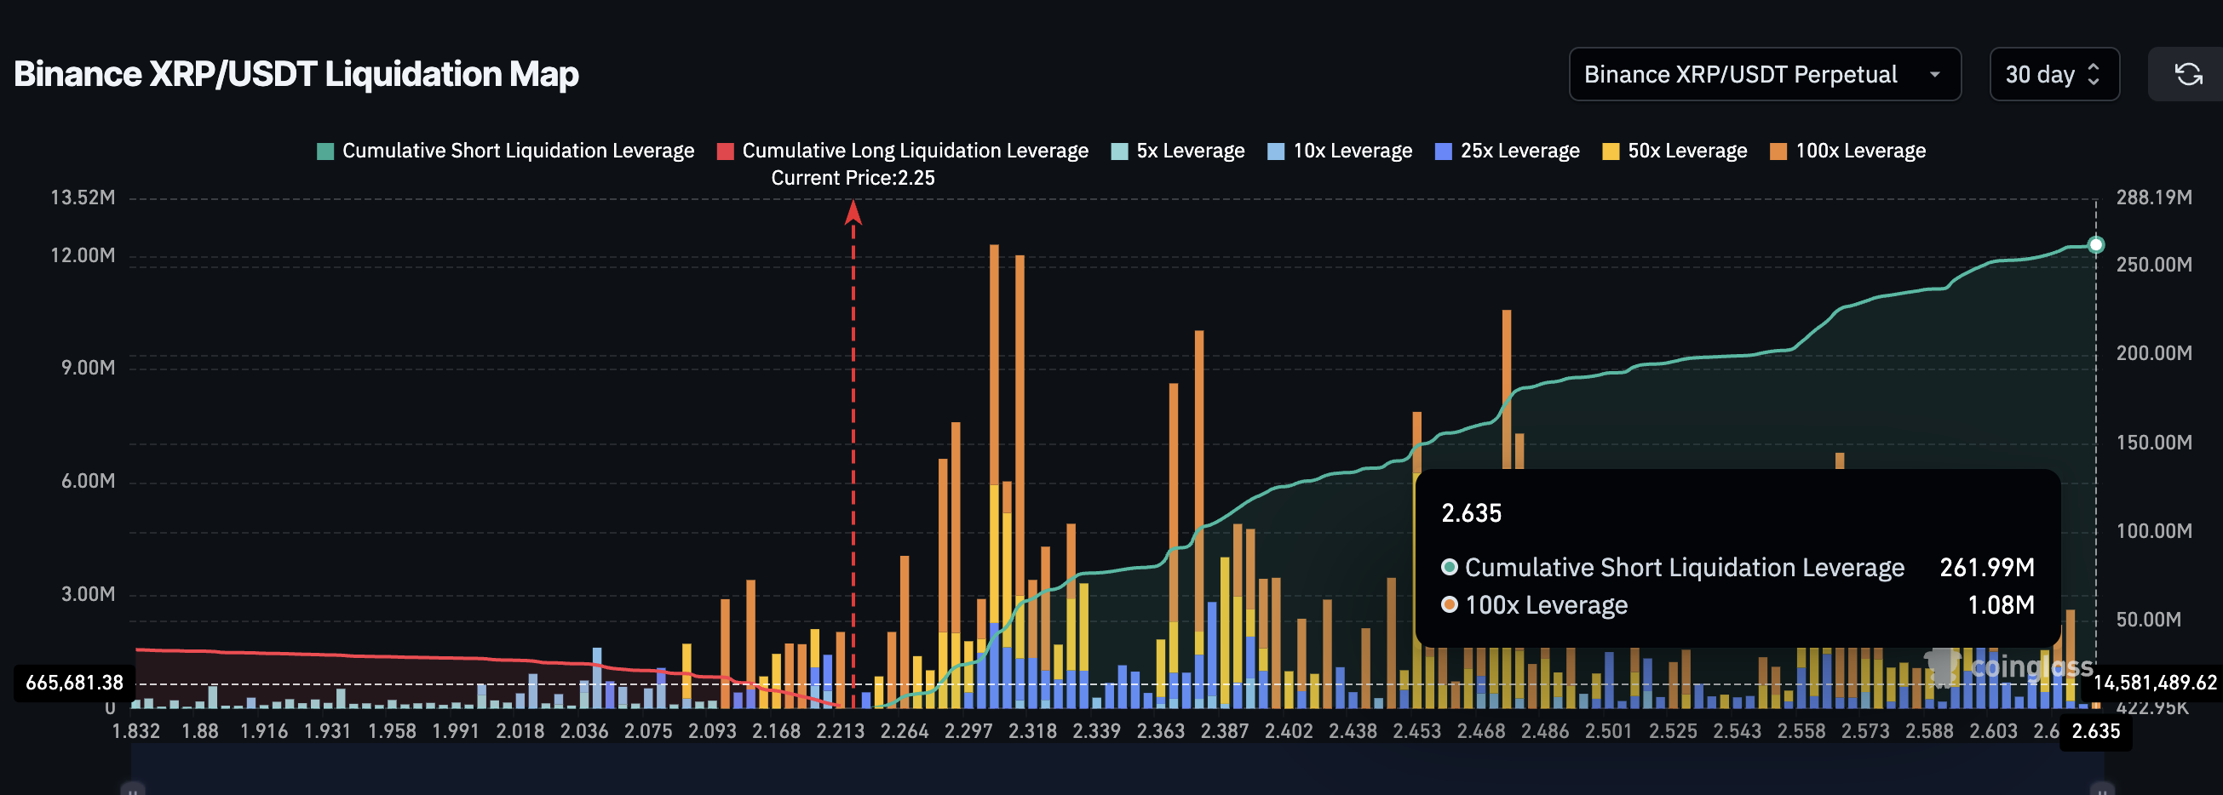
Task: Click the refresh icon to reload the chart
Action: [x=2189, y=74]
